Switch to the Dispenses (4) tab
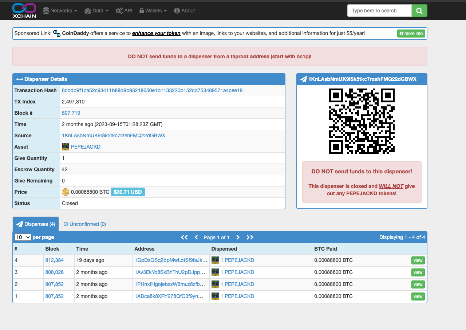This screenshot has width=466, height=330. [x=36, y=224]
